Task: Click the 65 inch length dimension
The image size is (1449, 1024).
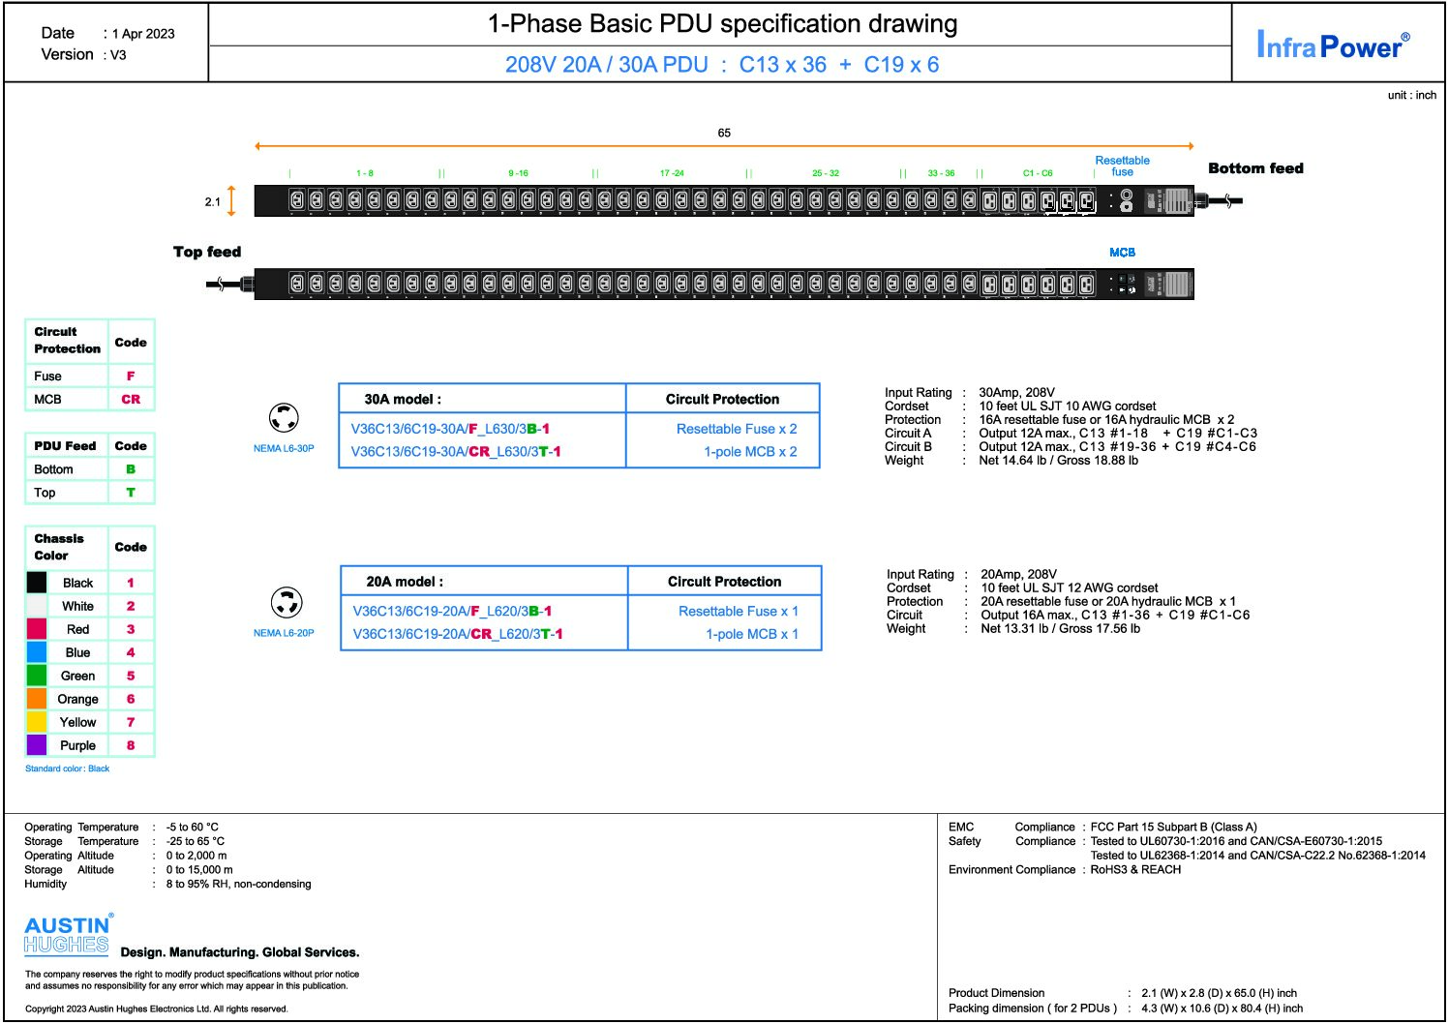Action: click(724, 133)
